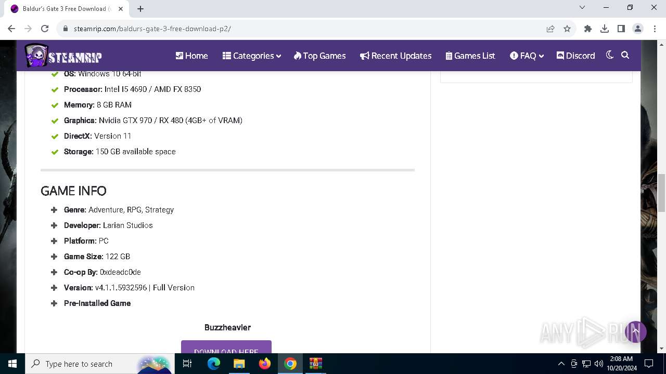Click the GAME INFO heading
The image size is (666, 374).
[73, 191]
